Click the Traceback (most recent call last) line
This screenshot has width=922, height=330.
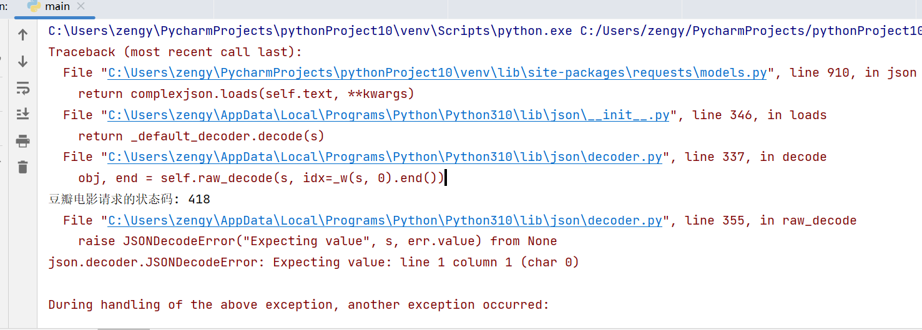[x=175, y=52]
